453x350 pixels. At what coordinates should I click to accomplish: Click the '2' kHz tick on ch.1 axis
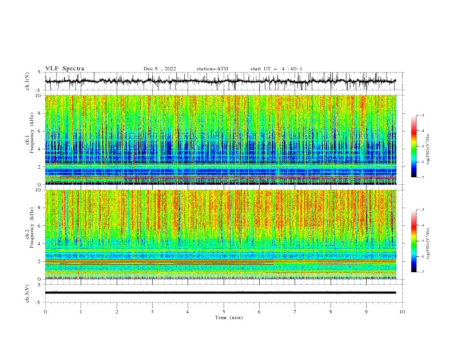tap(41, 166)
